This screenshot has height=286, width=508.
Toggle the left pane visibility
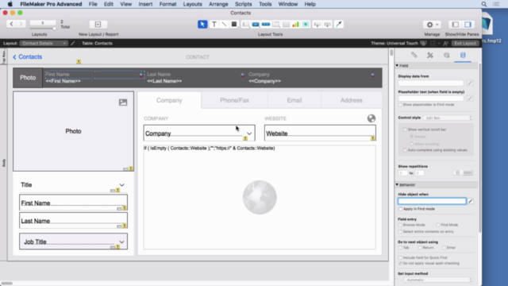pyautogui.click(x=455, y=25)
